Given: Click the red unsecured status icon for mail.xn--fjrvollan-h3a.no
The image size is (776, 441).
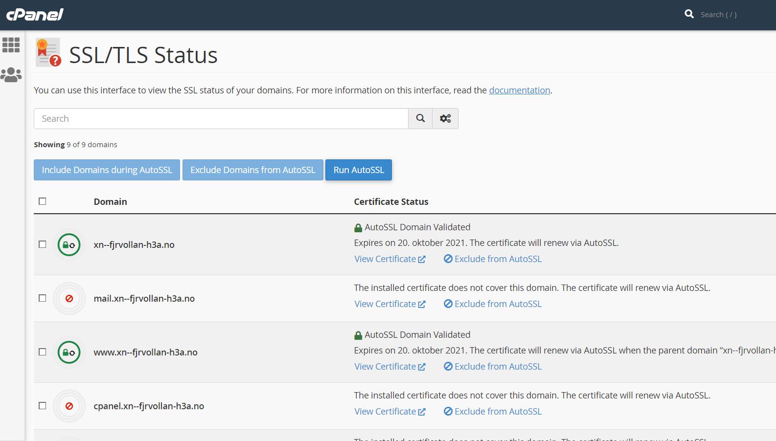Looking at the screenshot, I should (69, 298).
